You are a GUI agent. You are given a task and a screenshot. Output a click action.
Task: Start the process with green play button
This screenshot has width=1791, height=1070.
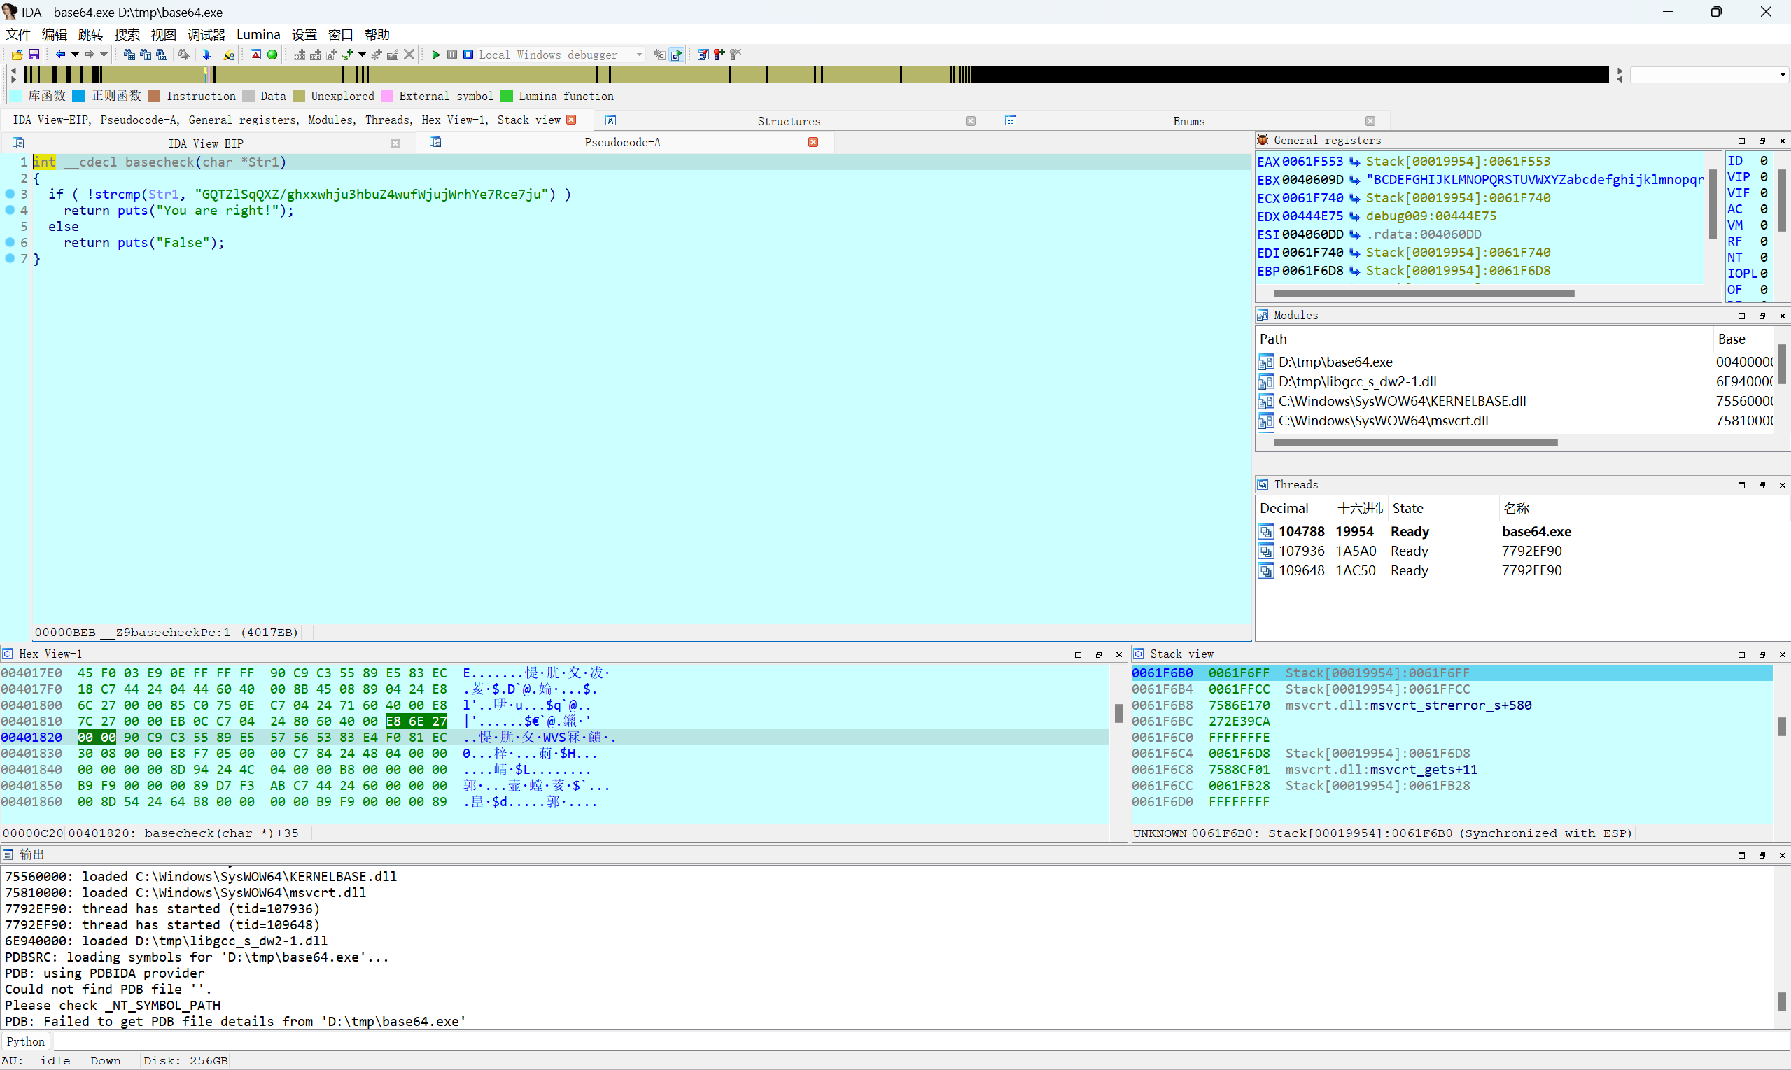click(435, 55)
